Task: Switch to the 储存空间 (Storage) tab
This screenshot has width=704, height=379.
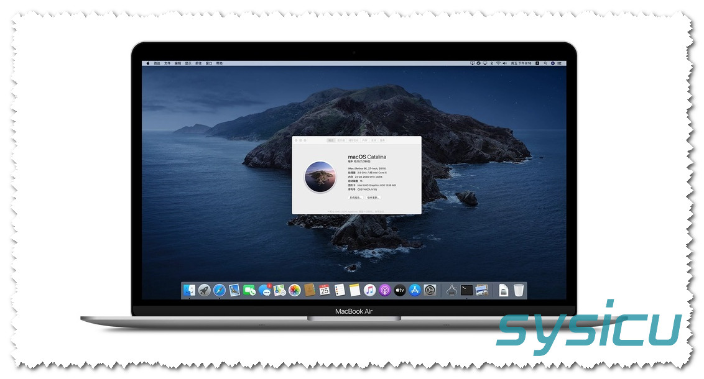Action: [x=354, y=141]
